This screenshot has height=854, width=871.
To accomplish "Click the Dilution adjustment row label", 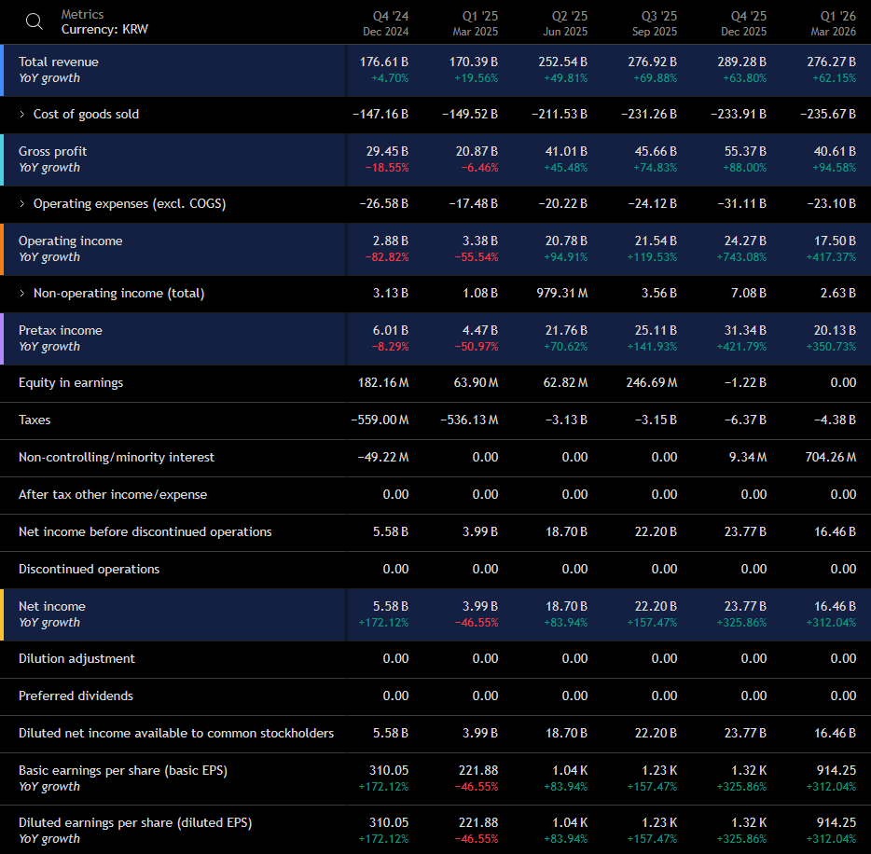I will click(76, 658).
